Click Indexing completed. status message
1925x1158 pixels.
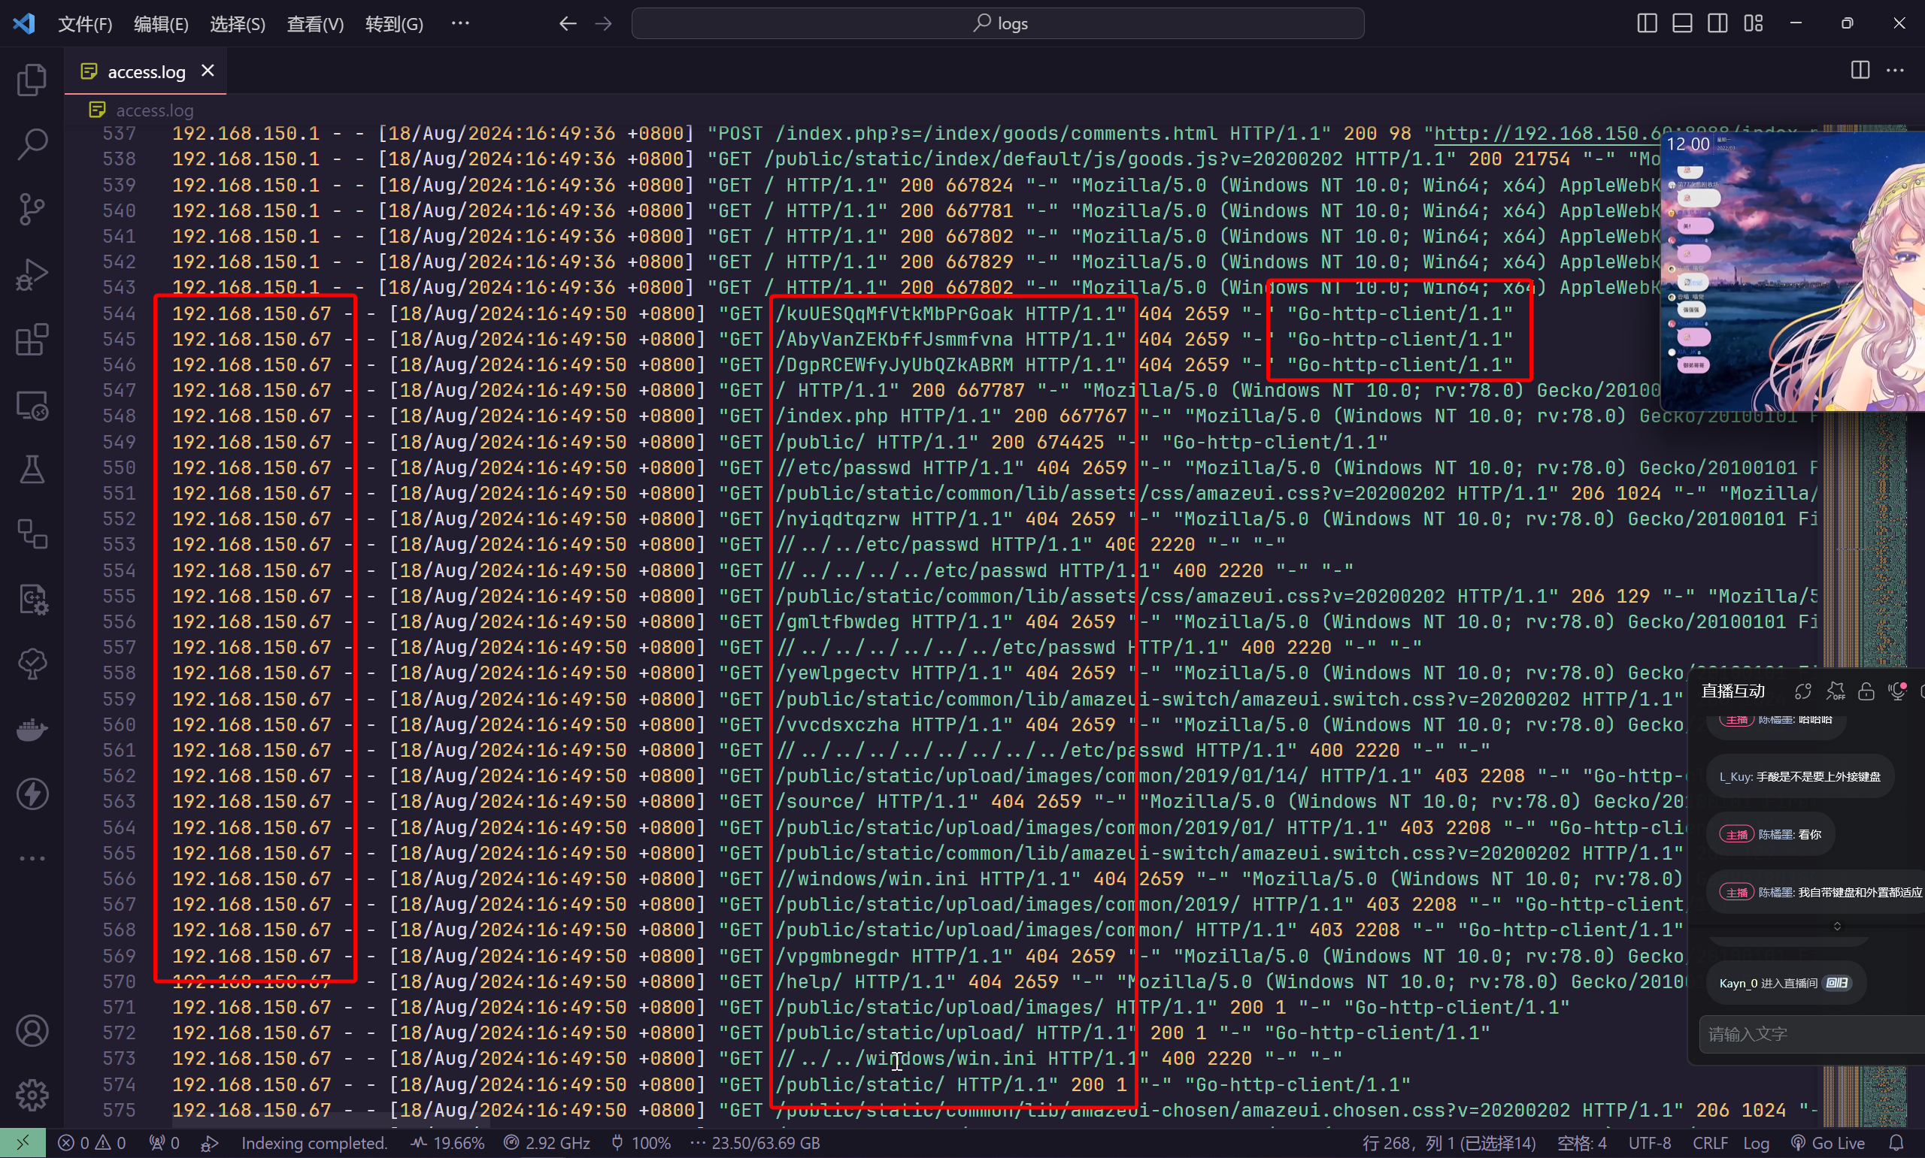point(314,1143)
